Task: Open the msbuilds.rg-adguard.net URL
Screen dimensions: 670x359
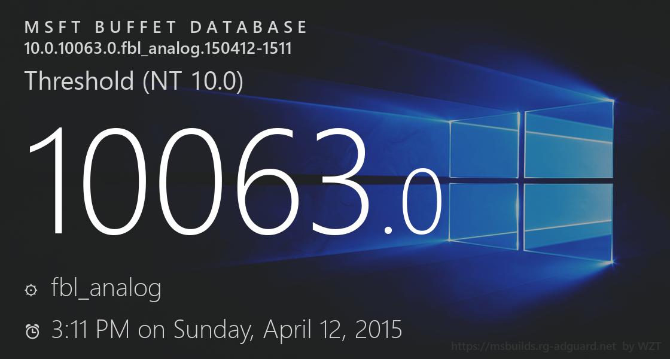Action: 533,346
